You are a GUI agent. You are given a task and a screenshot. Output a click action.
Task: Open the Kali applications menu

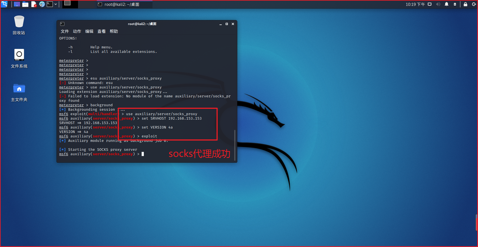click(4, 4)
